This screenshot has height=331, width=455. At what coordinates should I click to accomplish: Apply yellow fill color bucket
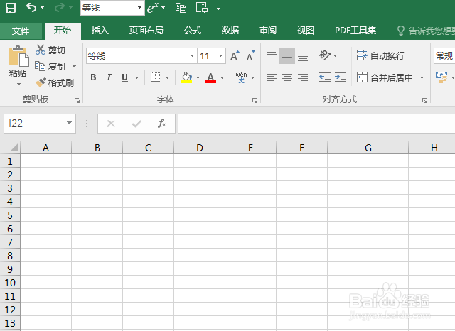tap(186, 77)
